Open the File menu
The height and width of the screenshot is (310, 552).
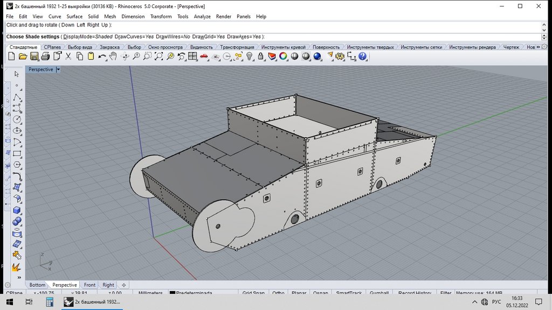[10, 17]
